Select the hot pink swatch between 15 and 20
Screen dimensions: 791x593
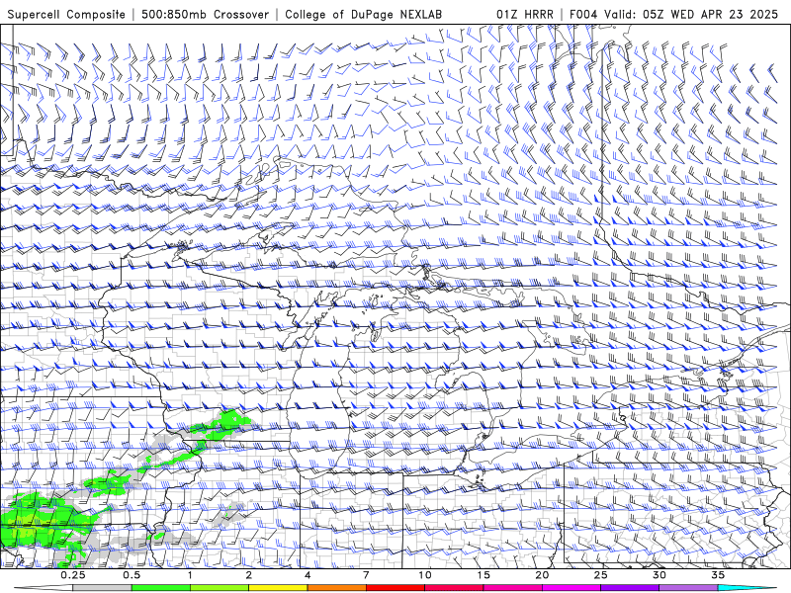(x=512, y=588)
